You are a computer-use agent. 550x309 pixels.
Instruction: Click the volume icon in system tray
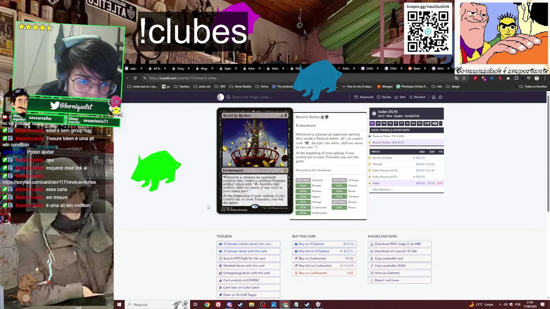(506, 305)
